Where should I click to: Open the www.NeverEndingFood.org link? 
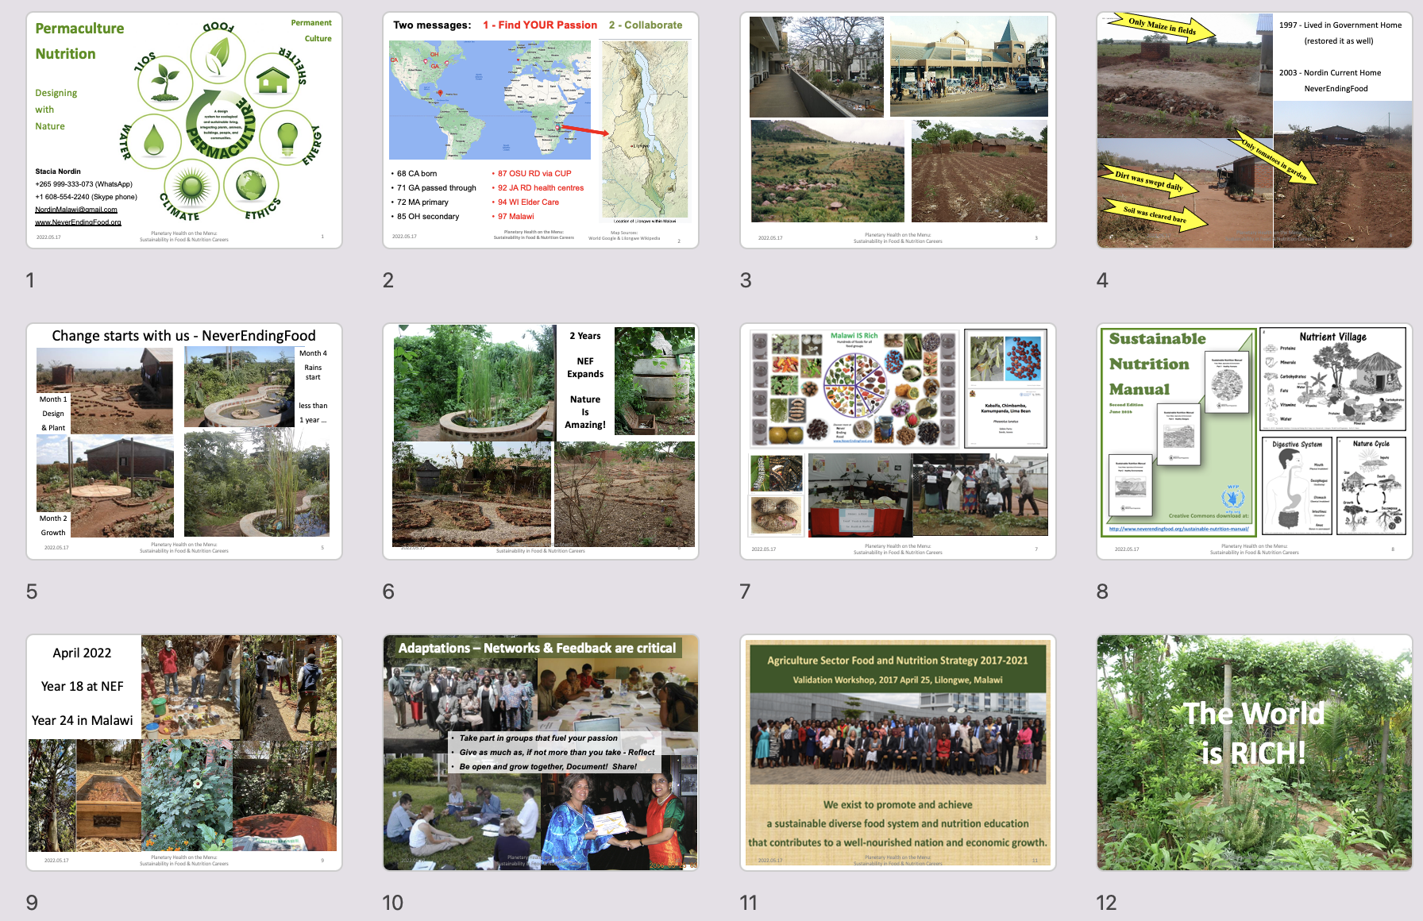click(x=78, y=222)
